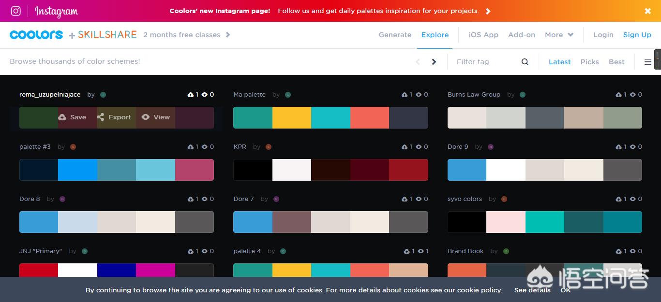661x302 pixels.
Task: Open the Burns Law Group palette title
Action: (474, 95)
